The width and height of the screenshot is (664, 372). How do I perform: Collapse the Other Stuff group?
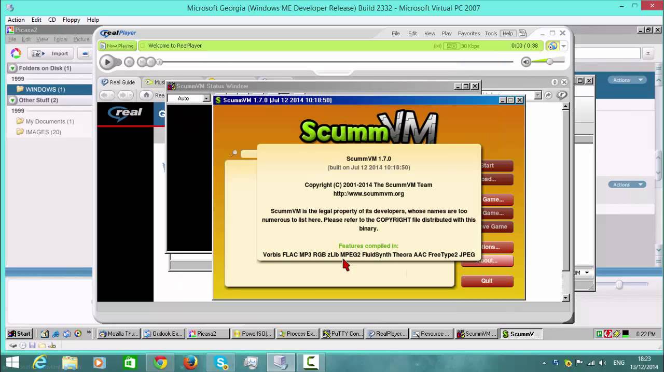coord(13,100)
